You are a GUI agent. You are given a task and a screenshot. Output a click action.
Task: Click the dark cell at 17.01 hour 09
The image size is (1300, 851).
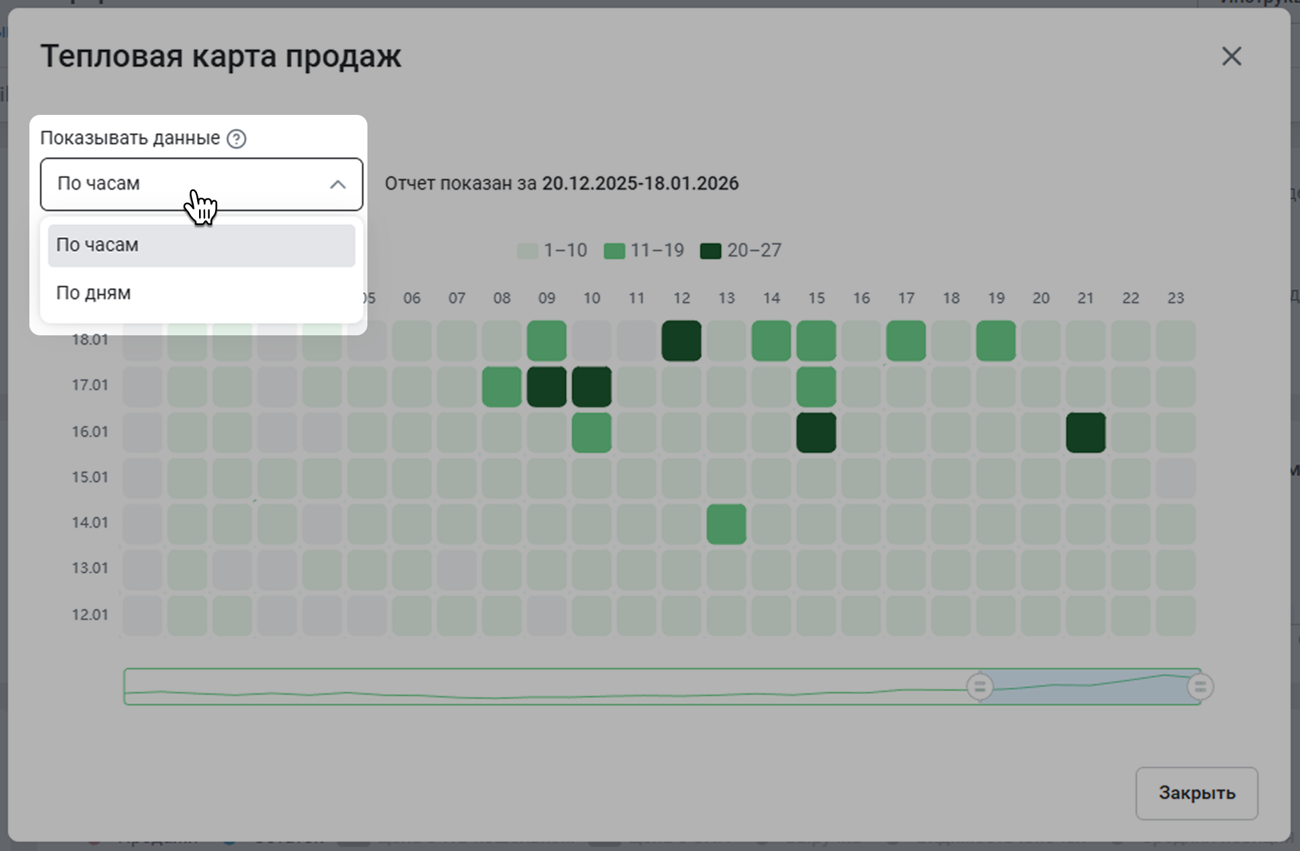pos(546,386)
